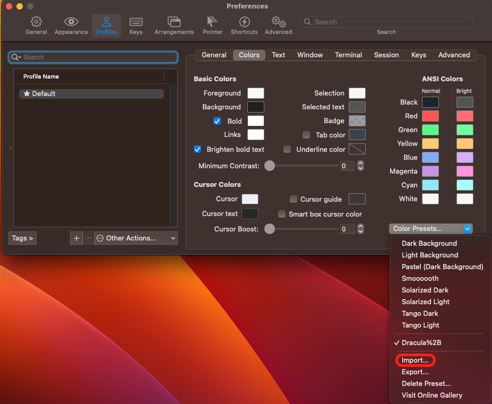
Task: Click the Normal Blue ANSI swatch
Action: pos(430,157)
